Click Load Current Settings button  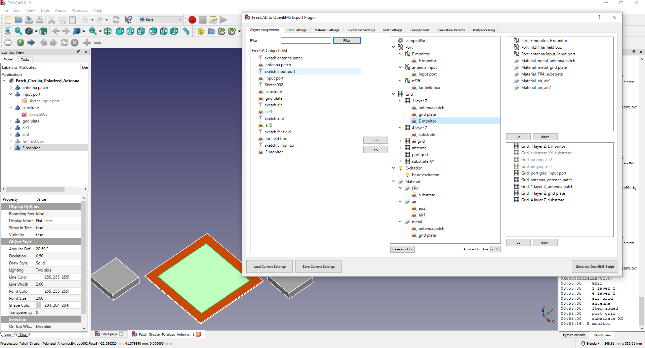[270, 267]
